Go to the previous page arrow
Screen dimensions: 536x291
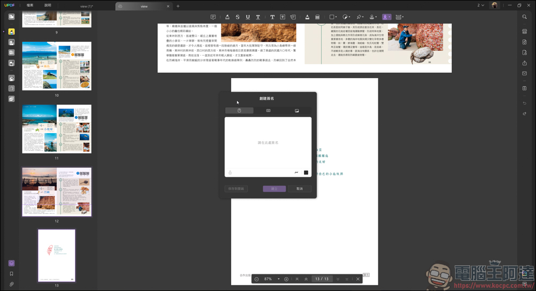(306, 279)
